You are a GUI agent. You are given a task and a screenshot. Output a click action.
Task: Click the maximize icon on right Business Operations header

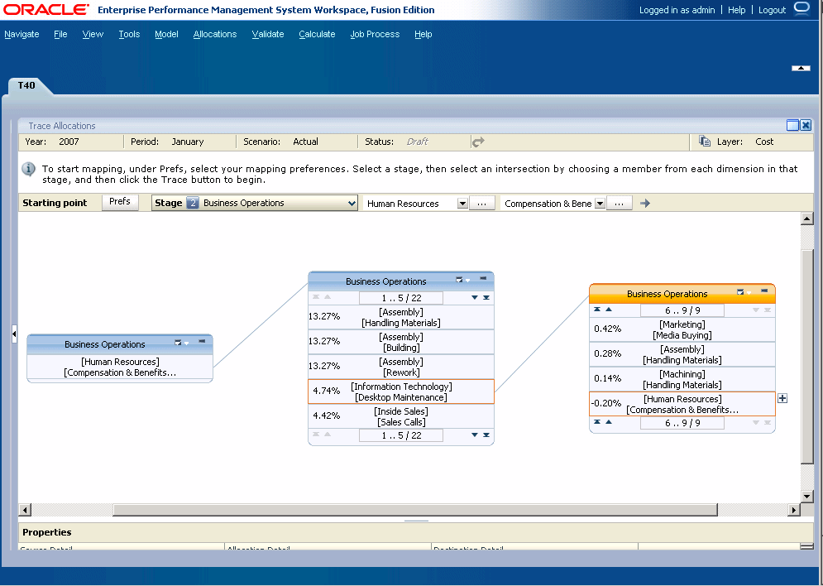742,292
